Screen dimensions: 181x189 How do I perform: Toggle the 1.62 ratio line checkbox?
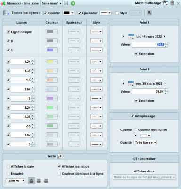pos(8,89)
